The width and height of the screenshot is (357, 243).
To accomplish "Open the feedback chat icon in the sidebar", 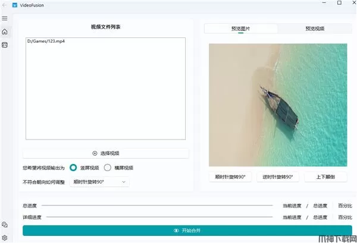I will [5, 225].
